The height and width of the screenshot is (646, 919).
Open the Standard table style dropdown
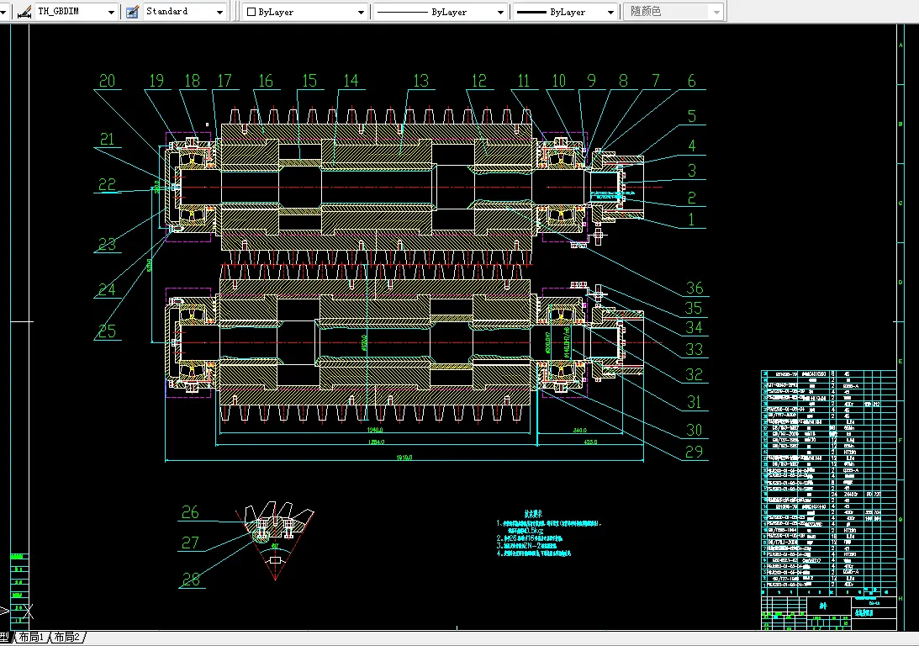pos(219,12)
